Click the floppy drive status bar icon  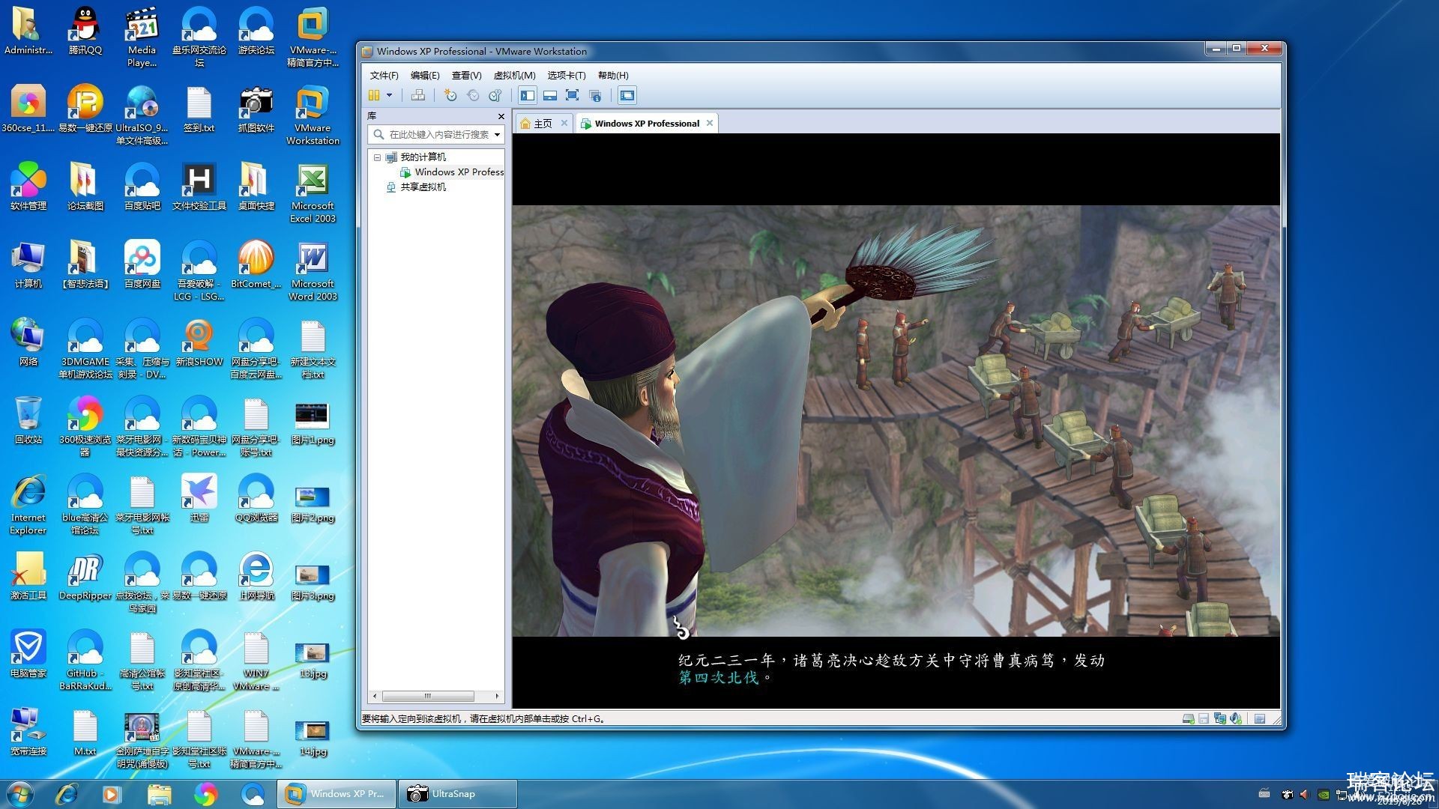pyautogui.click(x=1204, y=719)
